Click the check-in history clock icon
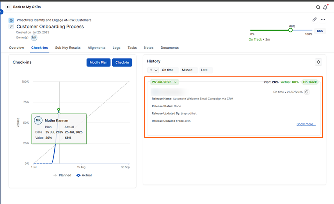The width and height of the screenshot is (334, 204). pyautogui.click(x=307, y=92)
